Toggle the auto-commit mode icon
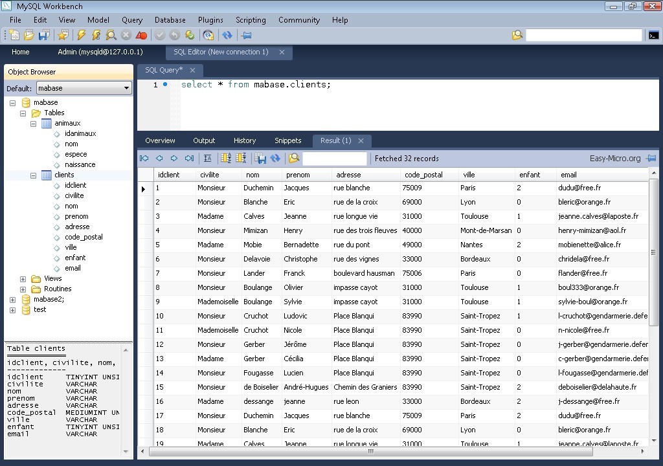This screenshot has width=663, height=466. point(190,35)
